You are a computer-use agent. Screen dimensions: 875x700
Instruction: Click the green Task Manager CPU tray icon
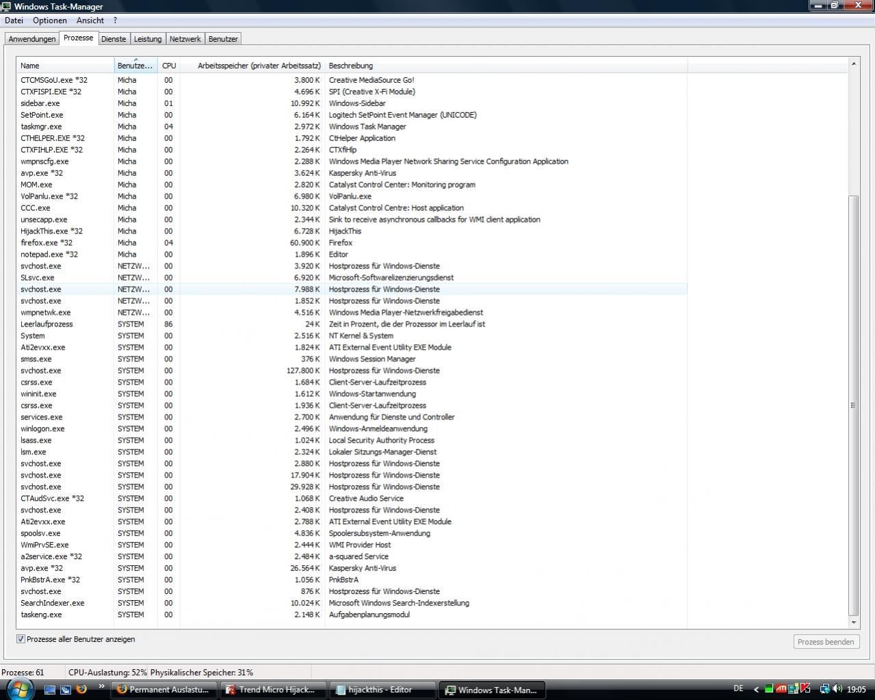pyautogui.click(x=769, y=689)
